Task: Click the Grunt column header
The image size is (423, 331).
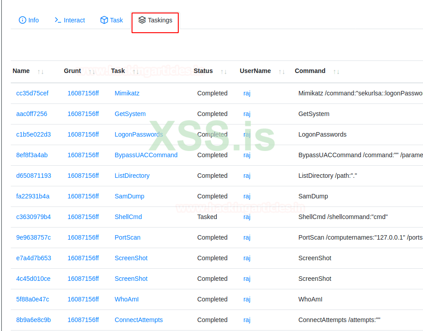Action: pyautogui.click(x=72, y=71)
